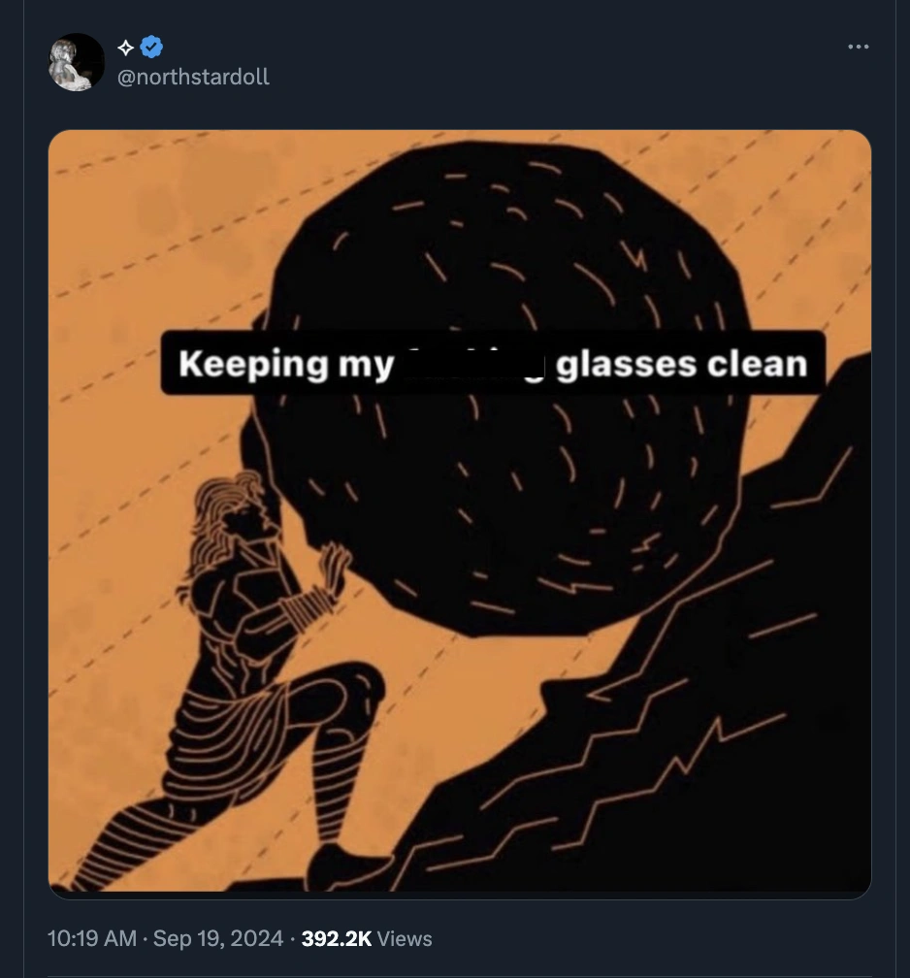Click the Sep 19, 2024 date

coord(218,938)
